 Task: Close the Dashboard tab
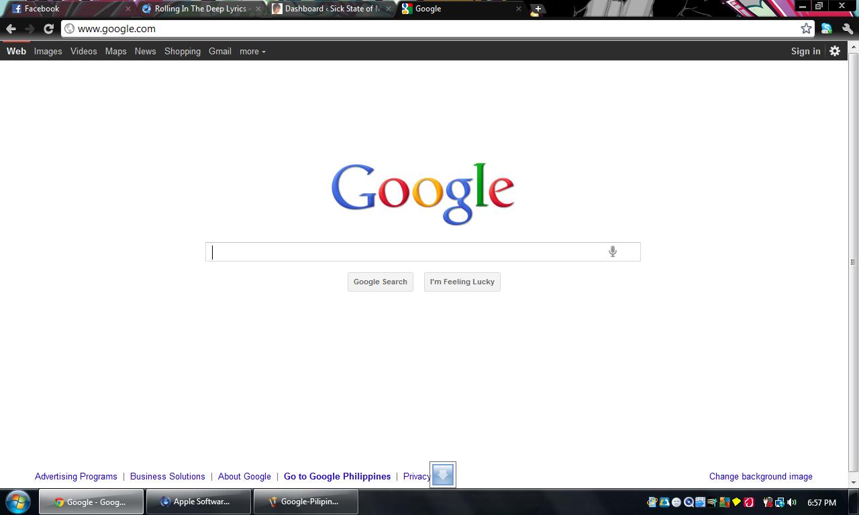click(x=389, y=9)
